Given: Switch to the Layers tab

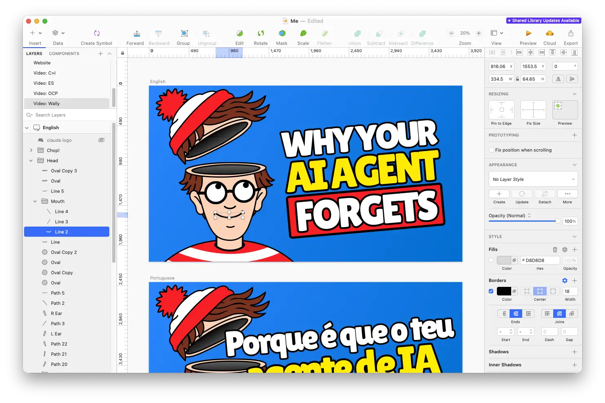Looking at the screenshot, I should (34, 54).
